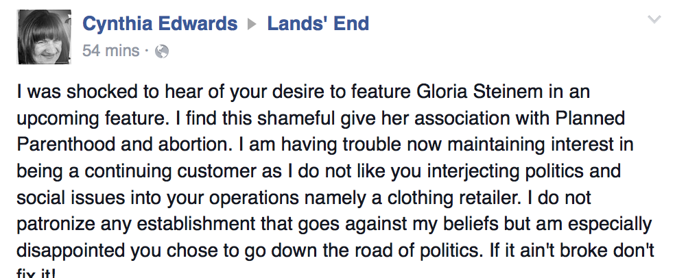The width and height of the screenshot is (675, 278).
Task: Click the word patronize in the post
Action: [56, 225]
